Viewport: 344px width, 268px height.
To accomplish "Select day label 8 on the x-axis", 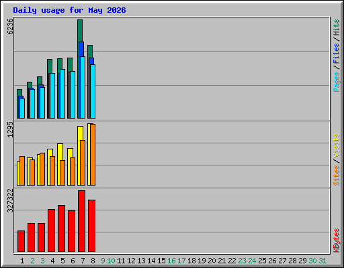I will coord(93,261).
